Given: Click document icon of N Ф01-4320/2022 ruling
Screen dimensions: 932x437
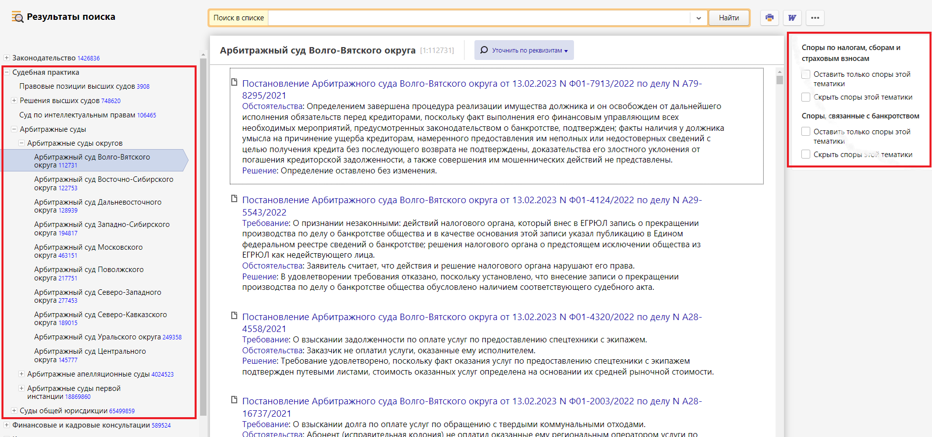Looking at the screenshot, I should [x=234, y=316].
